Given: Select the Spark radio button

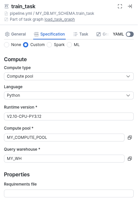Looking at the screenshot, I should point(49,45).
